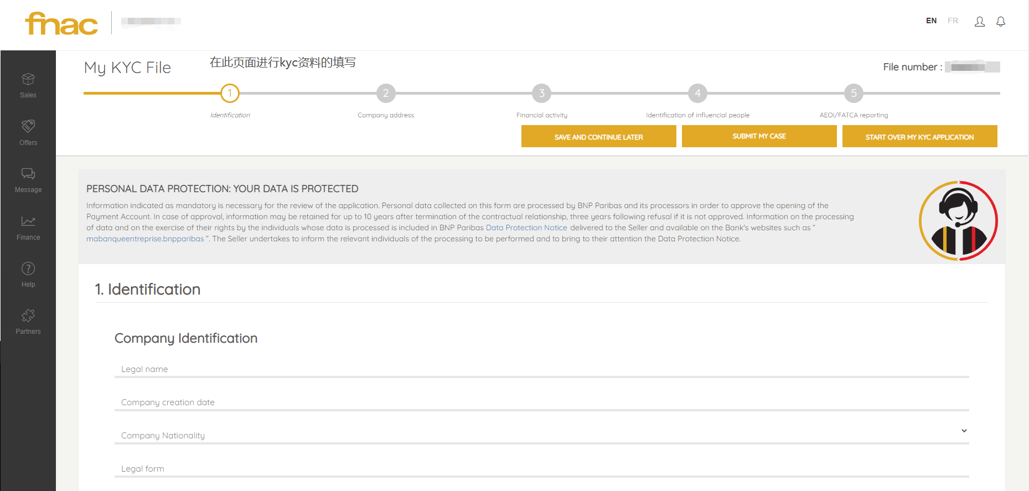Open the Data Protection Notice link
The image size is (1029, 491).
tap(526, 228)
